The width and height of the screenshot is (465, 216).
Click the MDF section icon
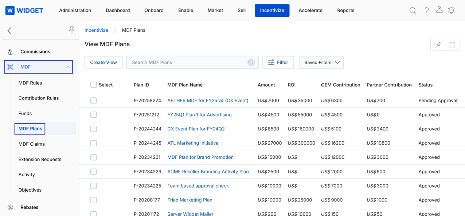click(x=10, y=67)
